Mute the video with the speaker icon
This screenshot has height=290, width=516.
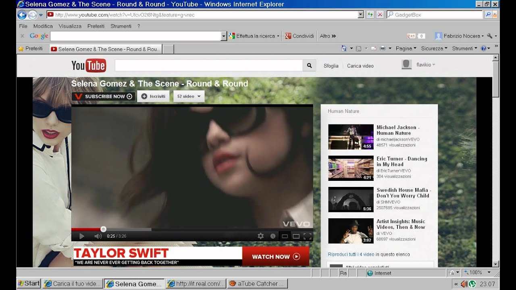pyautogui.click(x=98, y=236)
